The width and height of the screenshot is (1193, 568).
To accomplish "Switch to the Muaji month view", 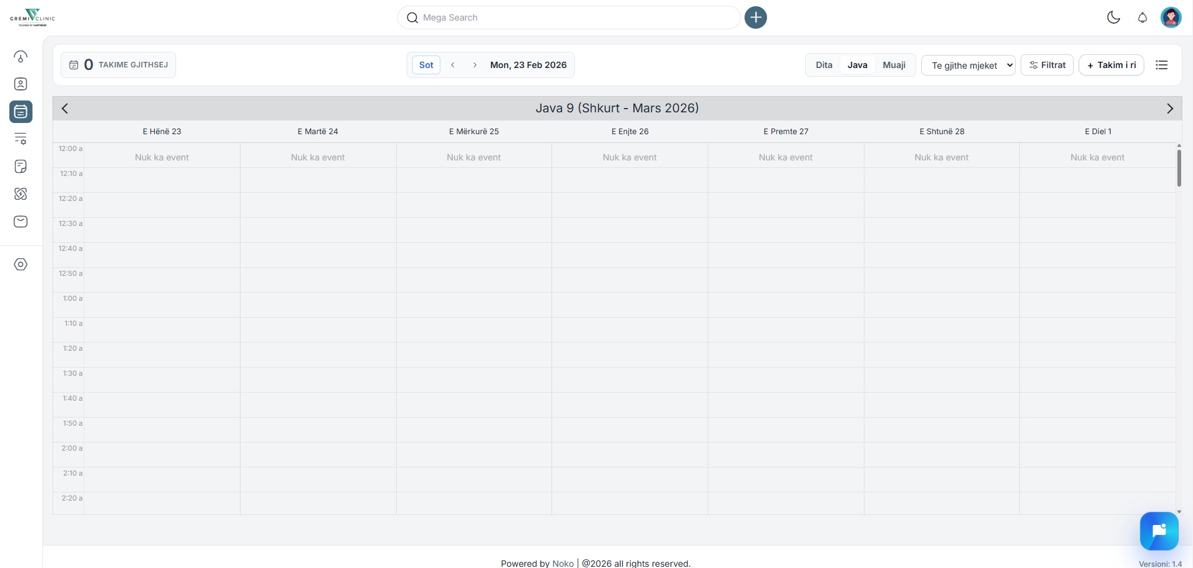I will (x=894, y=65).
